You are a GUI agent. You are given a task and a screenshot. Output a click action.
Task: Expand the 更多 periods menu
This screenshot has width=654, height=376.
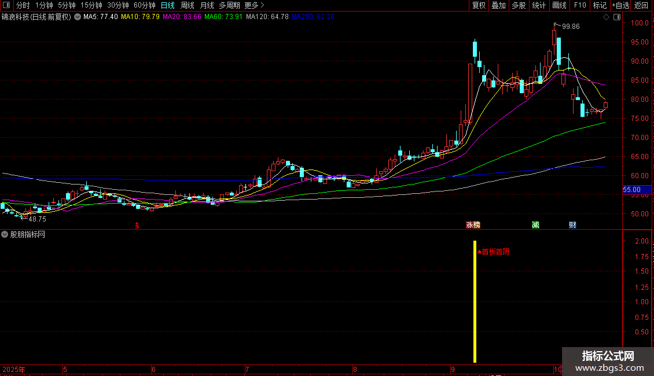(x=254, y=5)
